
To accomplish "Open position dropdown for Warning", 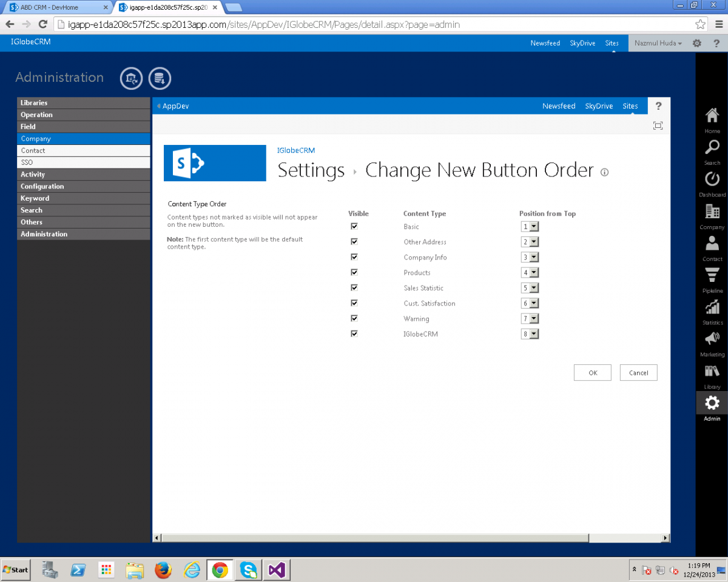I will (x=530, y=318).
